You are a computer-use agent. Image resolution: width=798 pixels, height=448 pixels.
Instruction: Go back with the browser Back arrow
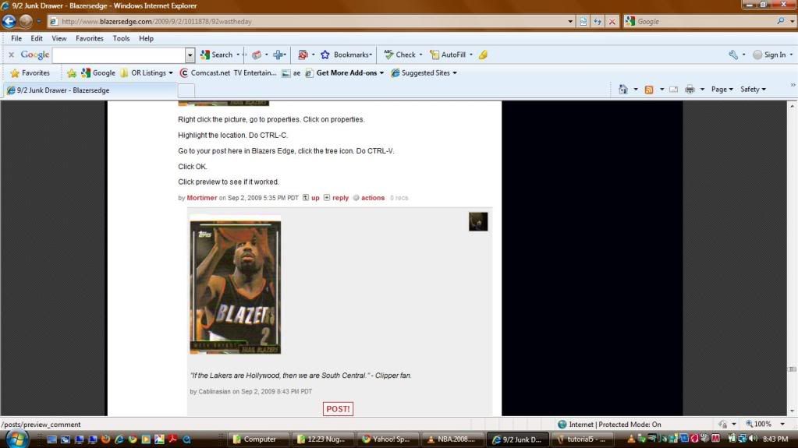[9, 21]
